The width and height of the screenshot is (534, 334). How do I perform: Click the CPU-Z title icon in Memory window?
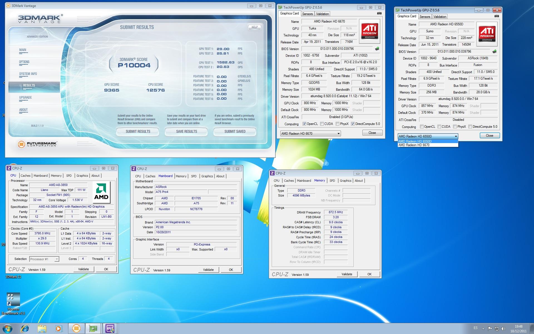point(272,173)
